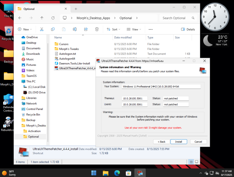
Task: Click Morph's_Desktop_Apps breadcrumb in address bar
Action: pyautogui.click(x=93, y=18)
